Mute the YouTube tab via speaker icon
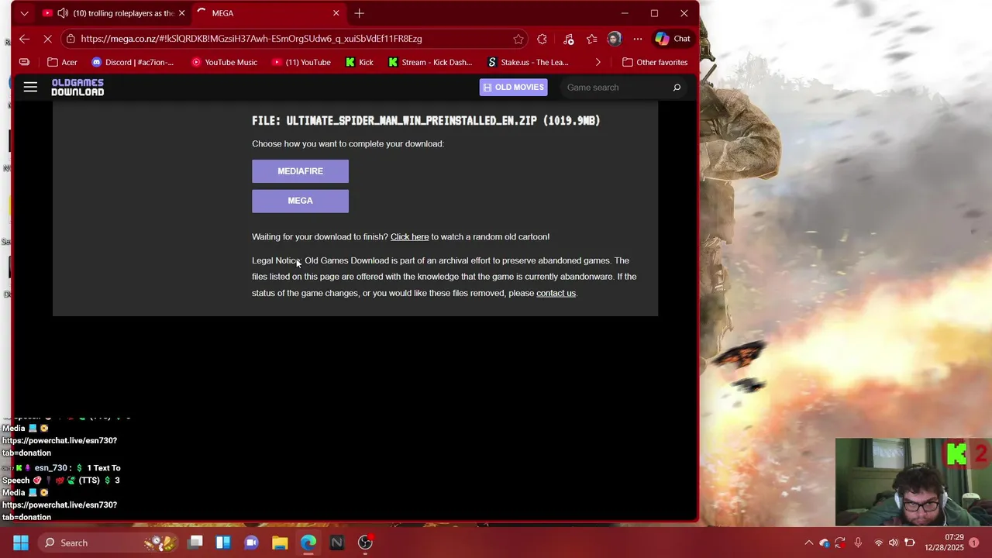The width and height of the screenshot is (992, 558). pos(62,13)
